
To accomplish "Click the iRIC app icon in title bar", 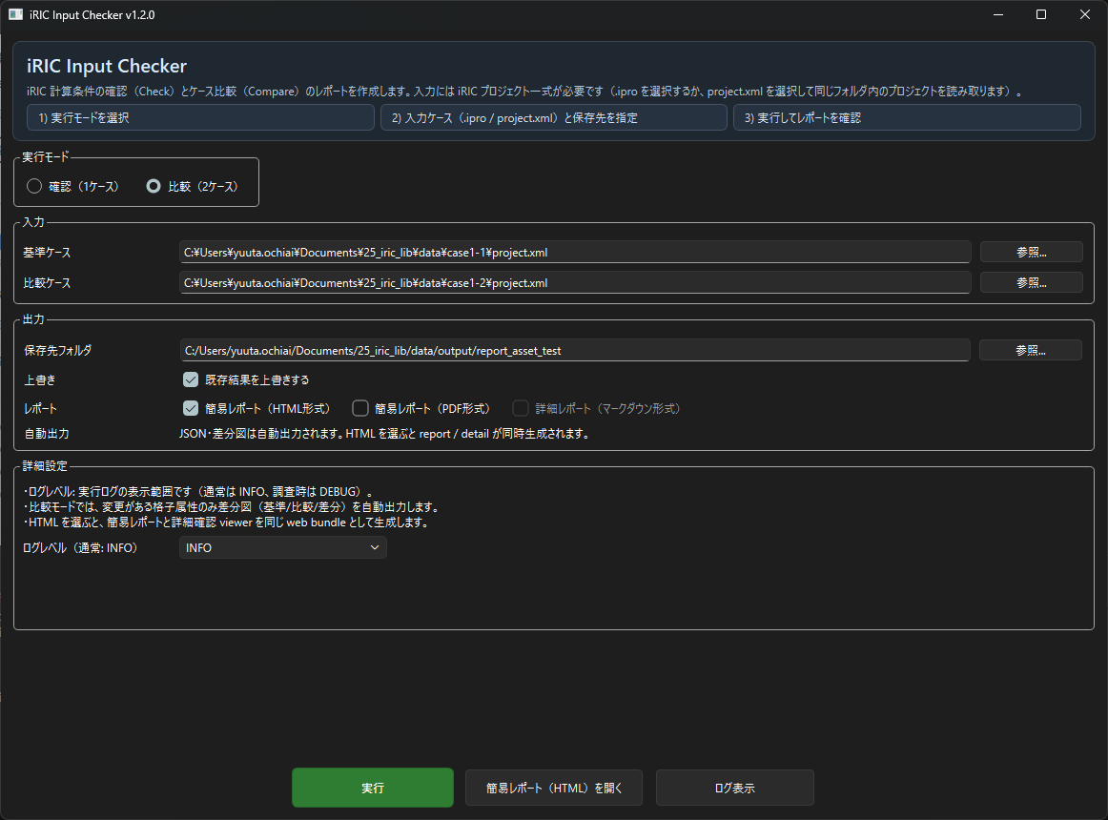I will tap(16, 15).
